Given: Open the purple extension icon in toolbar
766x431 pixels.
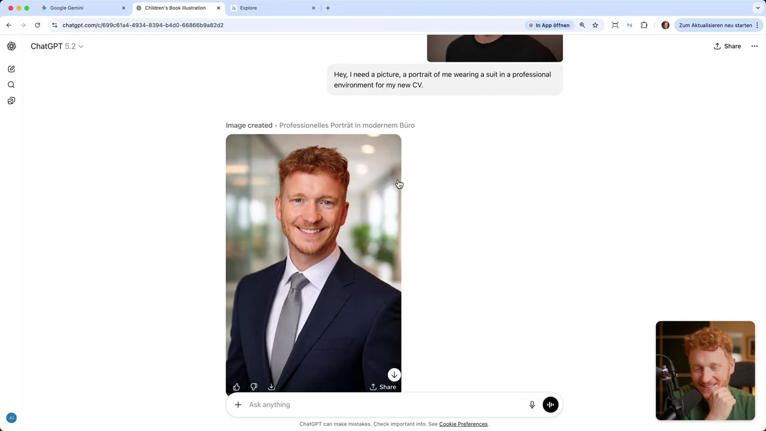Looking at the screenshot, I should tap(630, 25).
